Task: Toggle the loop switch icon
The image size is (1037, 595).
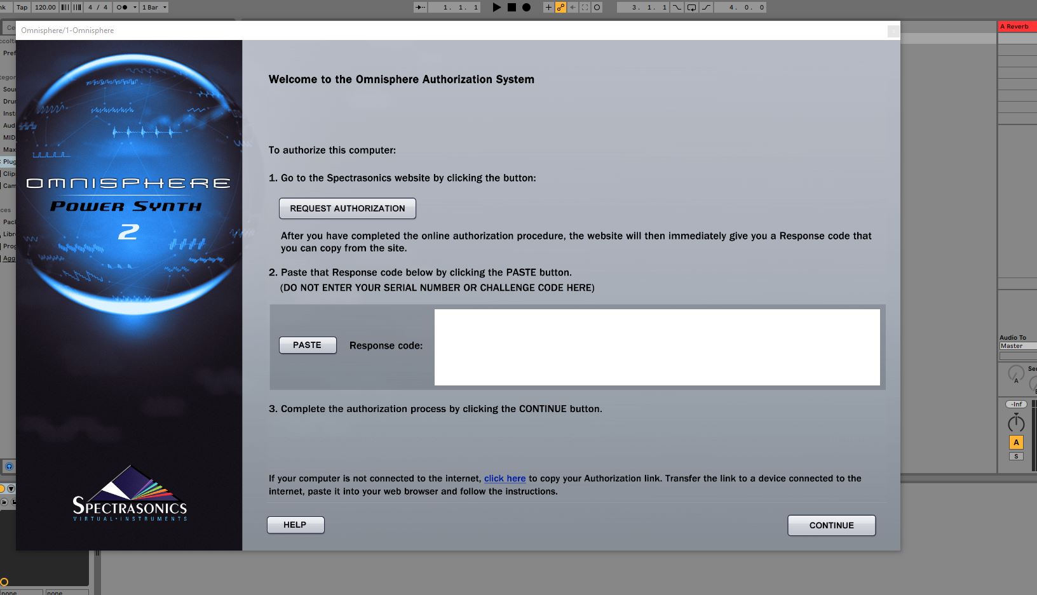Action: [691, 8]
